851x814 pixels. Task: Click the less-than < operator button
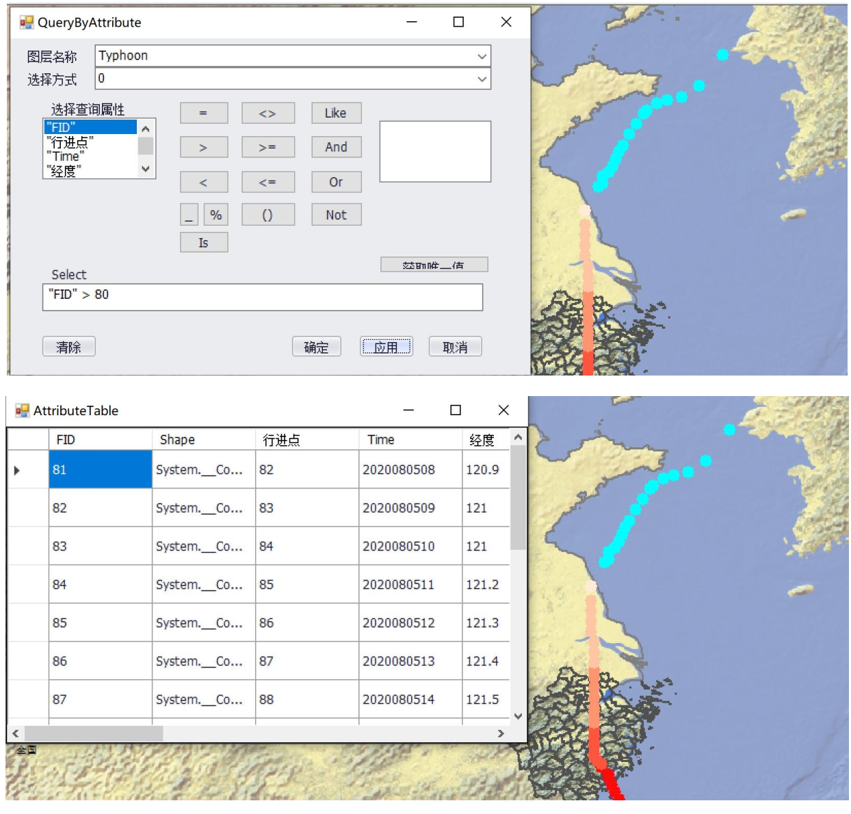pyautogui.click(x=204, y=182)
